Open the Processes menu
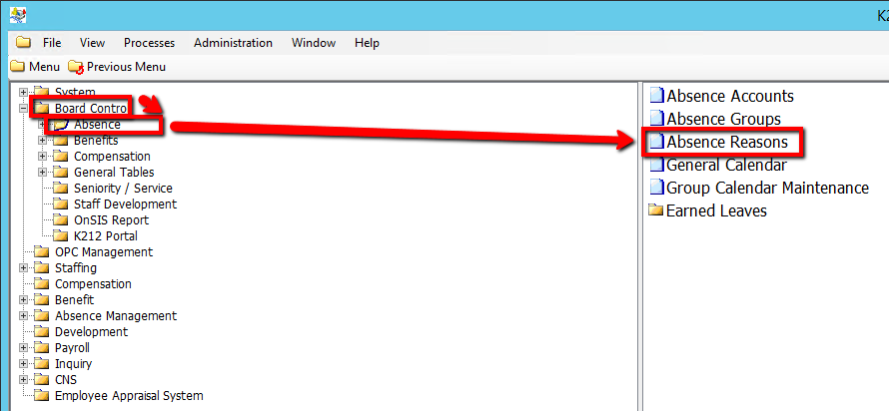The image size is (889, 411). (x=149, y=43)
